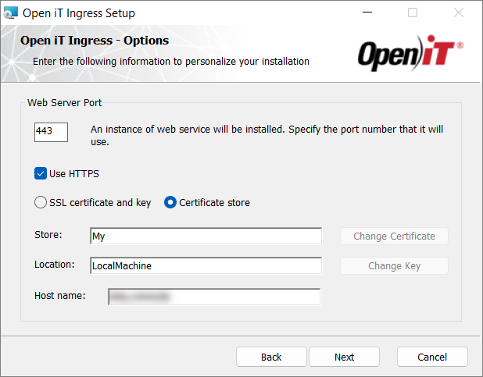The height and width of the screenshot is (377, 483).
Task: Toggle the Use HTTPS checkbox
Action: 41,173
